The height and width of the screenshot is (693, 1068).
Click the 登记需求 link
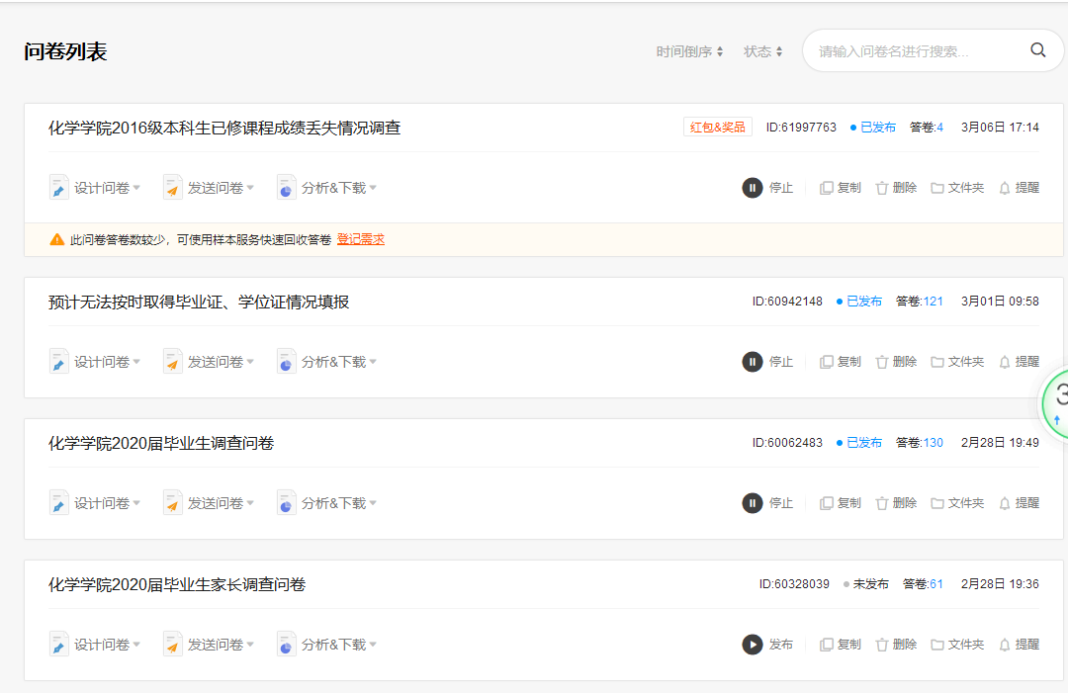click(360, 239)
